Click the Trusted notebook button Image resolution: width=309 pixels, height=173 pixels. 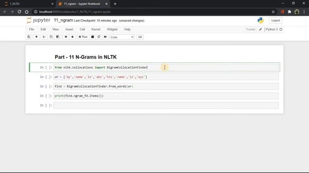[x=251, y=29]
